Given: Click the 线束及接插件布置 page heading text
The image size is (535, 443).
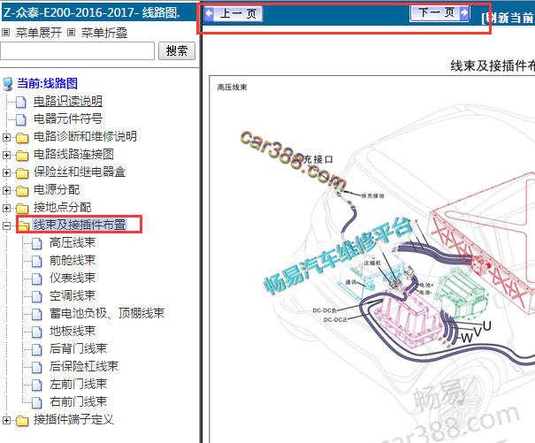Looking at the screenshot, I should pos(493,65).
